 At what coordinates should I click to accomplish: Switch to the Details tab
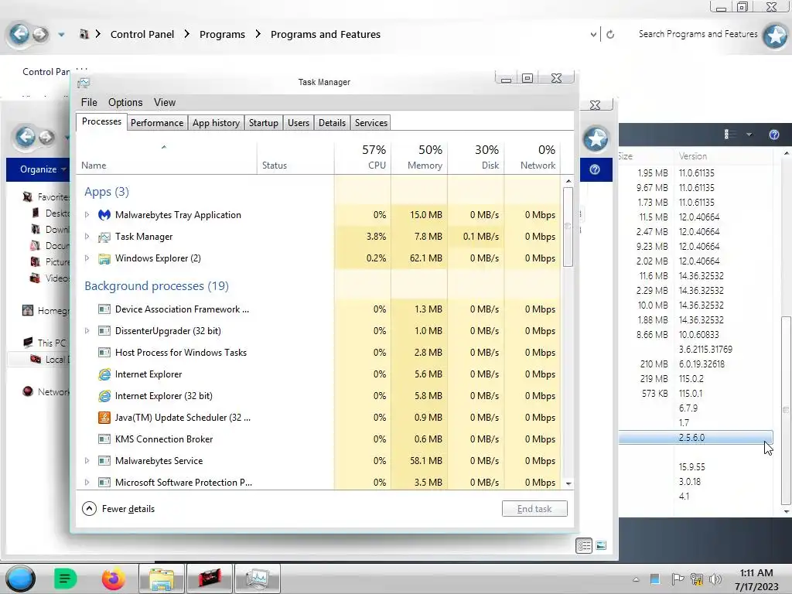(x=333, y=123)
